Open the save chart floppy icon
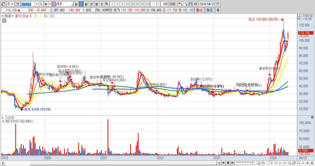This screenshot has height=166, width=315. point(191,4)
